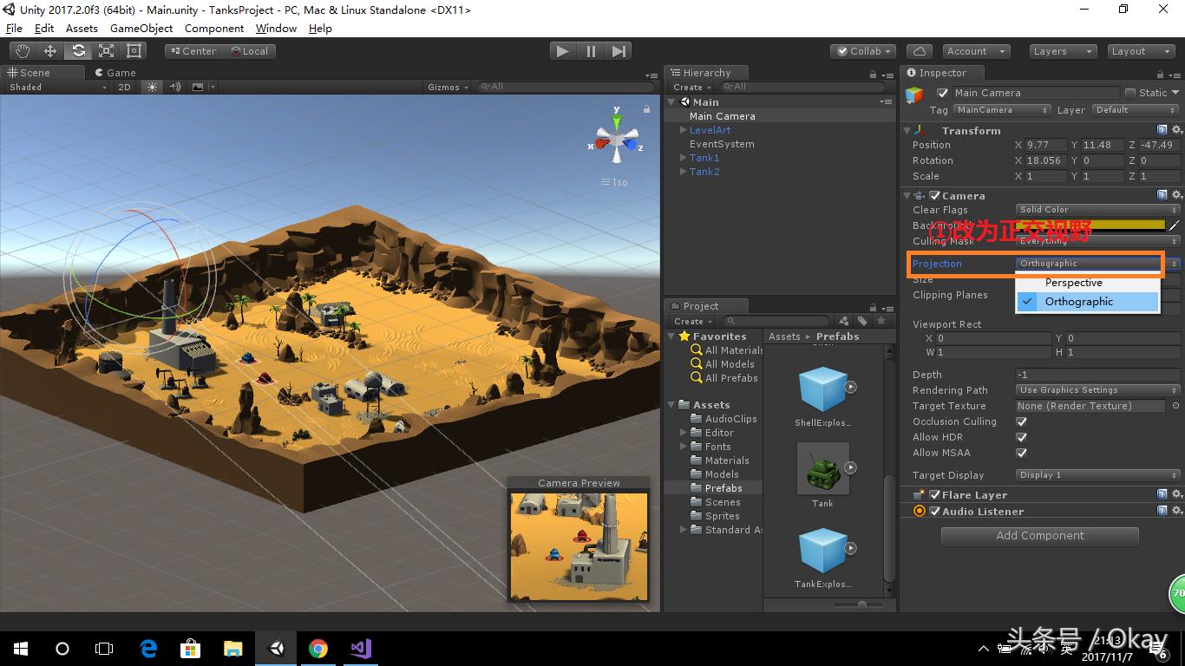Disable Occlusion Culling for the camera
This screenshot has width=1185, height=666.
(x=1021, y=421)
